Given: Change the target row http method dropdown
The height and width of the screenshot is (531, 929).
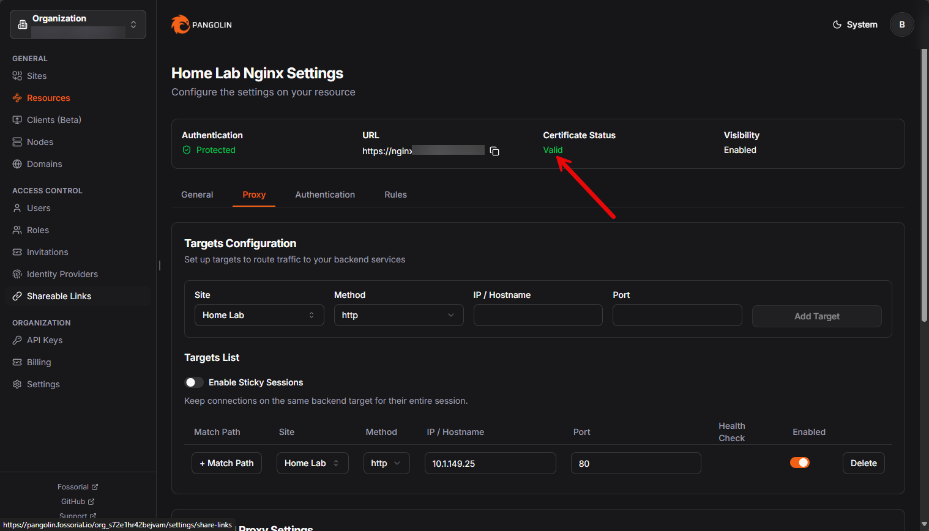Looking at the screenshot, I should coord(386,463).
